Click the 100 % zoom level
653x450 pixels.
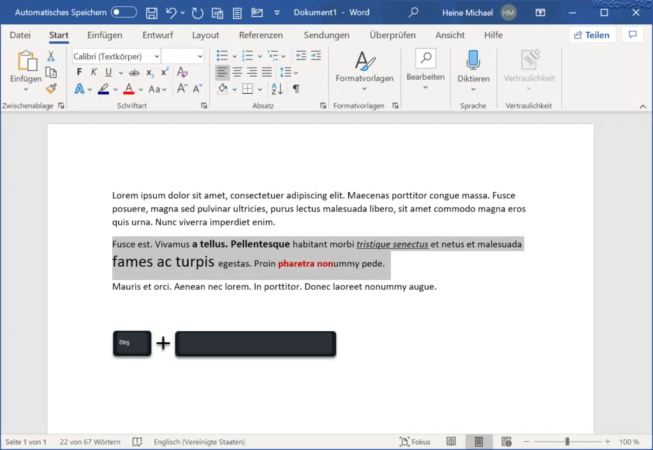(629, 442)
